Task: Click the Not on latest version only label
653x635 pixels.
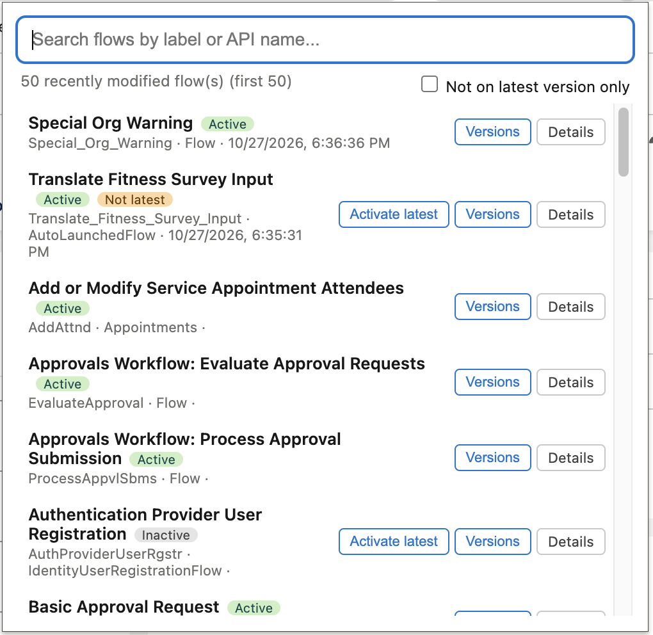Action: click(x=537, y=87)
